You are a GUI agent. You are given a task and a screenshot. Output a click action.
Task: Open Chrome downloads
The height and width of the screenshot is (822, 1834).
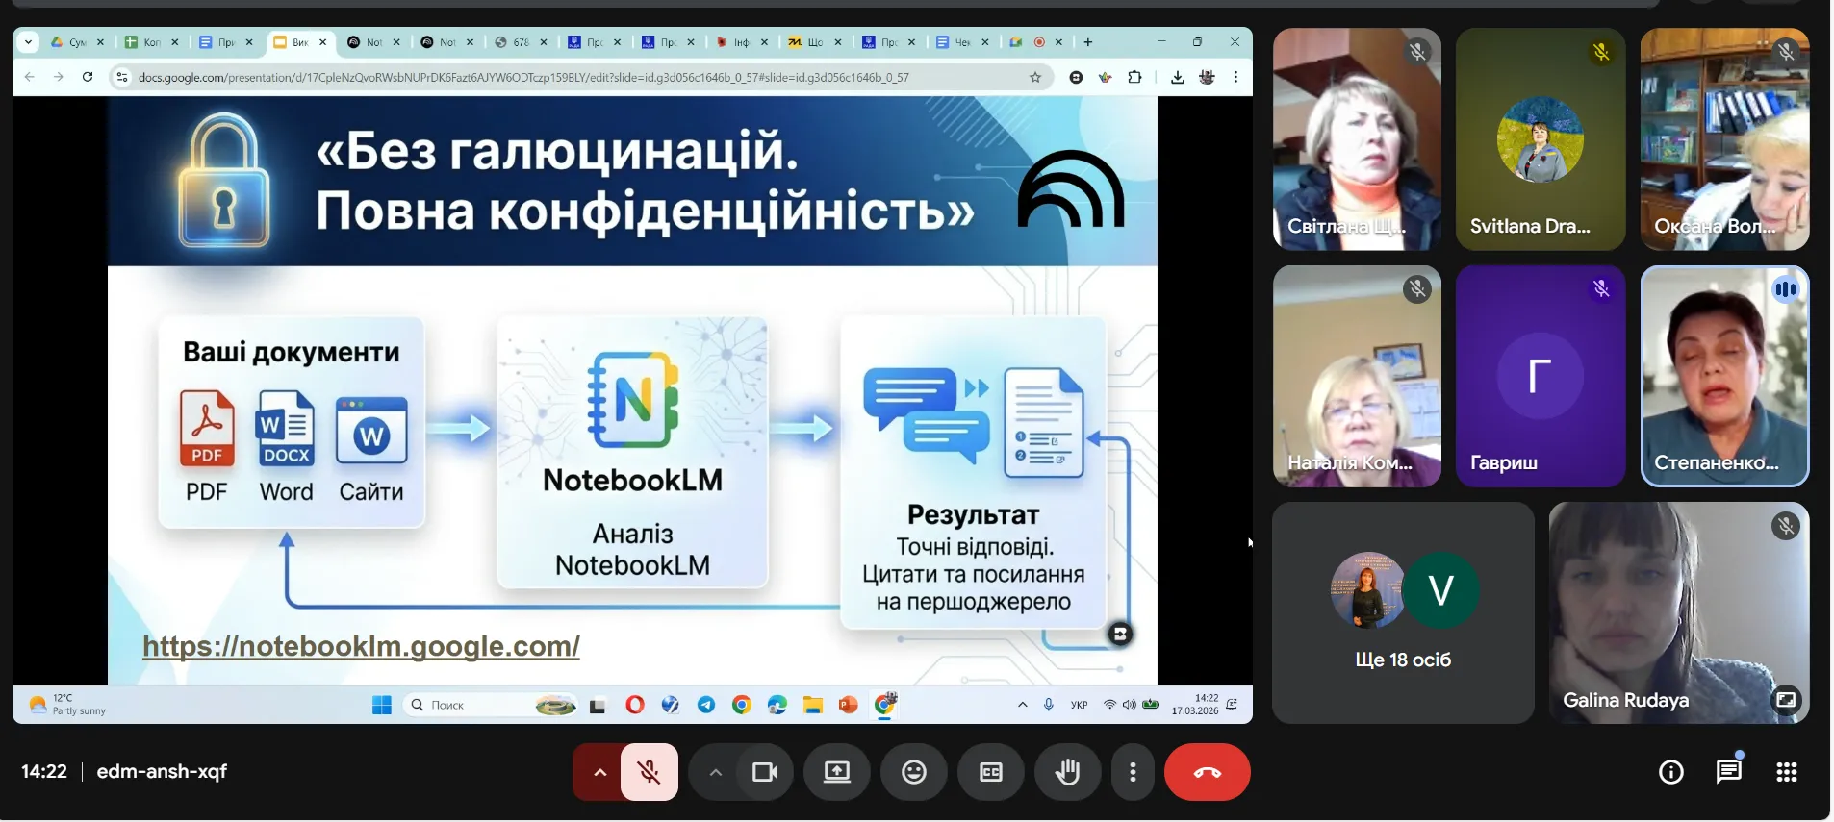pyautogui.click(x=1178, y=77)
